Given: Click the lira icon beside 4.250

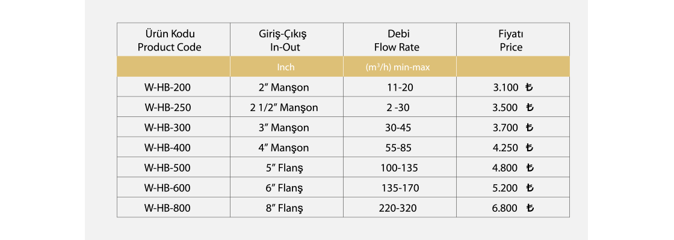Looking at the screenshot, I should point(530,148).
